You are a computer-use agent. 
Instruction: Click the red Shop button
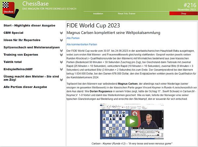point(183,14)
